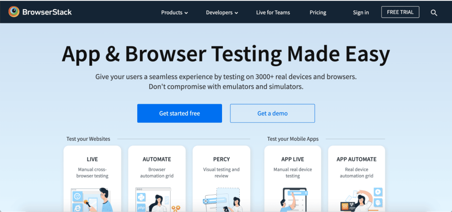Click the BrowserStack wordmark text

point(48,12)
